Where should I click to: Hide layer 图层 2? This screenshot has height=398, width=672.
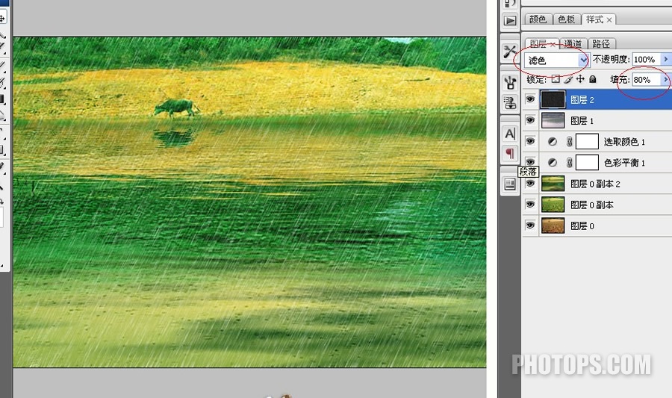click(x=530, y=99)
